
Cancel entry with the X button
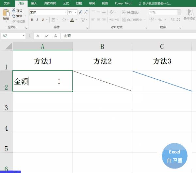point(38,36)
